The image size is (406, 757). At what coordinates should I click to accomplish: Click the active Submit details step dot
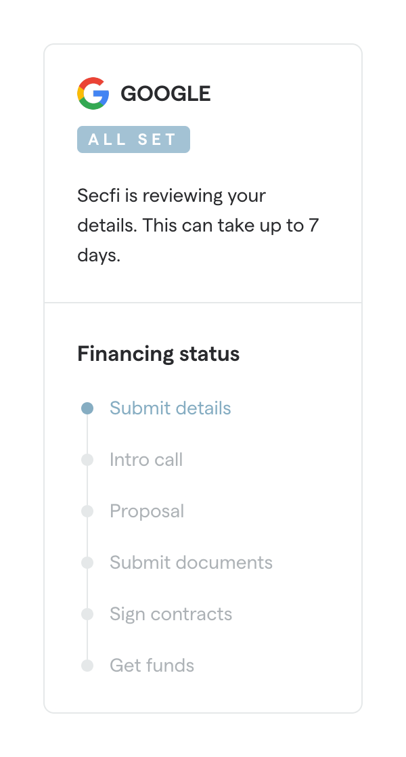click(x=87, y=408)
